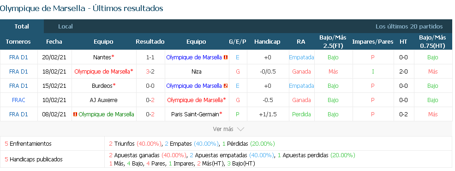
Task: Open the 1-1 result of Nantes match
Action: [x=150, y=57]
